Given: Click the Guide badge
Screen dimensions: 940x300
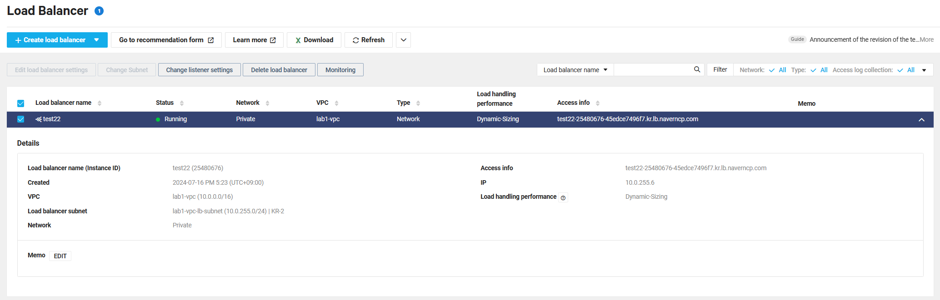Looking at the screenshot, I should tap(797, 39).
